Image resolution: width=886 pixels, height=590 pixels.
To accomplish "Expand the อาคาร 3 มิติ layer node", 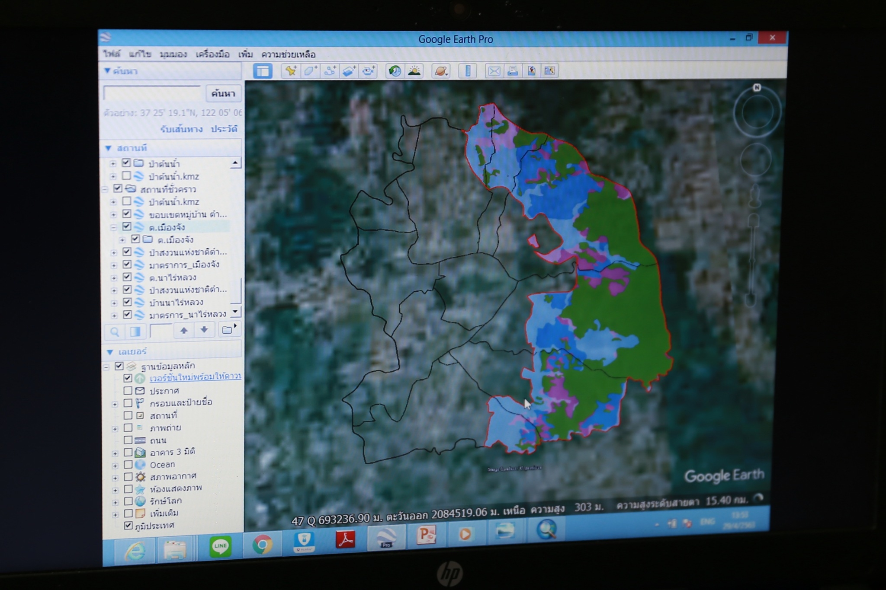I will point(115,453).
